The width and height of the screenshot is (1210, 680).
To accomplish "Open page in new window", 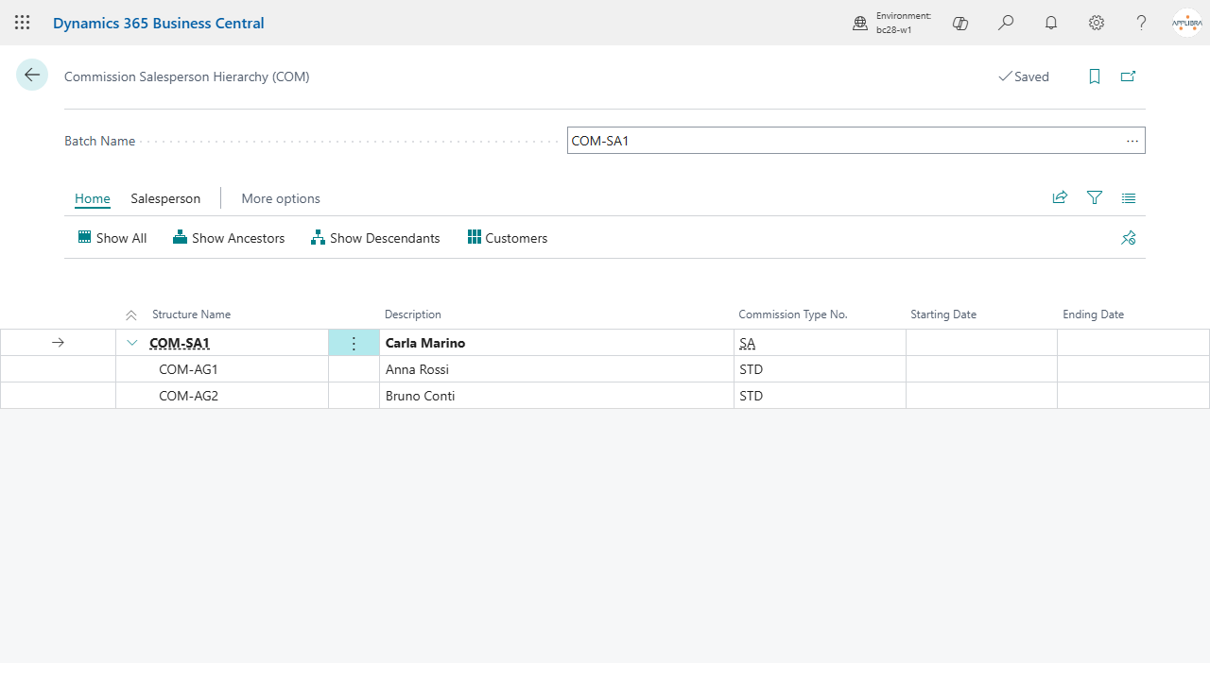I will click(x=1128, y=76).
